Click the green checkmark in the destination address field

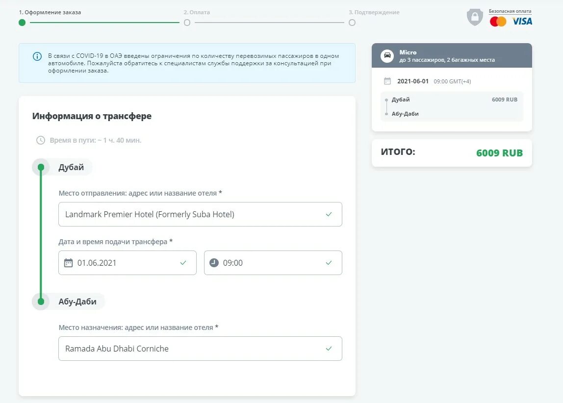[329, 349]
